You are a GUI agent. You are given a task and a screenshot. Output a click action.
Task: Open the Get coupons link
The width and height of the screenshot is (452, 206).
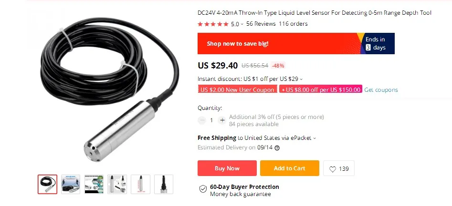click(x=381, y=89)
